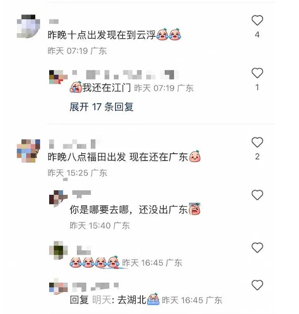Open avatar of the 福田出发 commenter
This screenshot has width=299, height=314.
point(29,151)
